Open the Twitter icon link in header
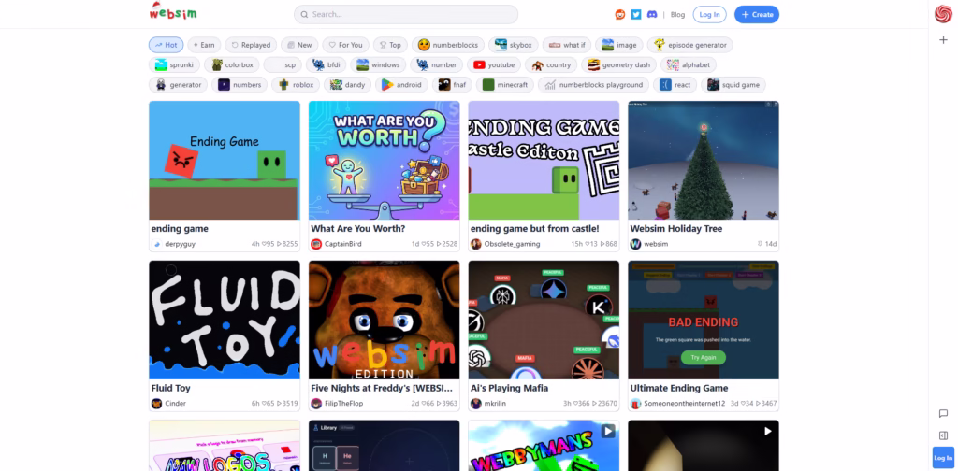Image resolution: width=958 pixels, height=471 pixels. click(x=636, y=14)
